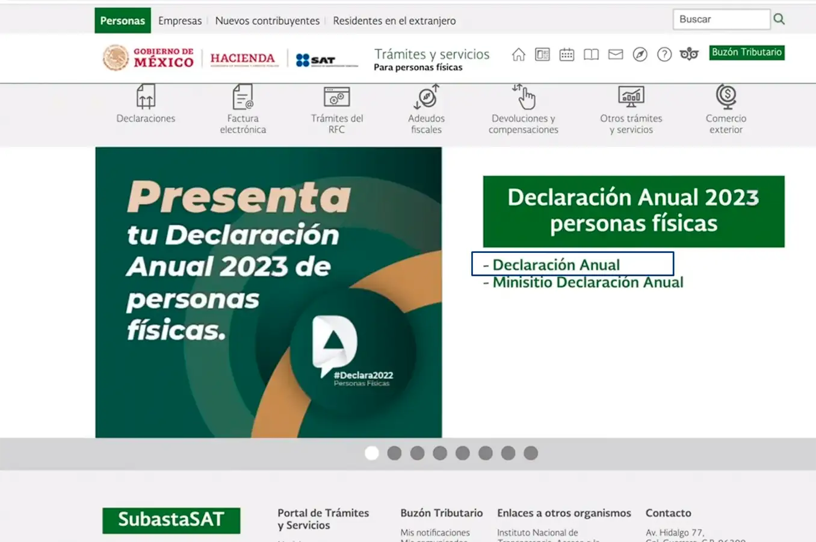
Task: Open the Comercio exterior icon
Action: pyautogui.click(x=725, y=96)
